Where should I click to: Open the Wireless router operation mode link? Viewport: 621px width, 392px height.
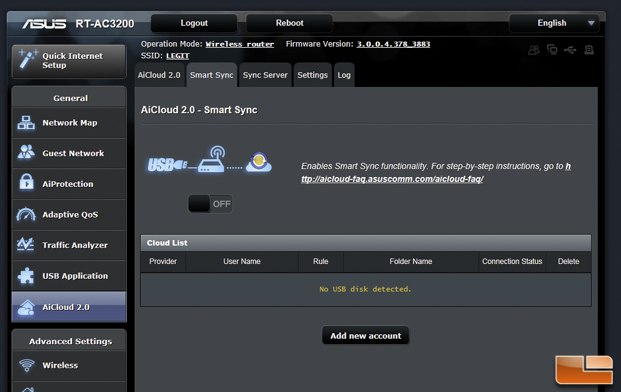coord(240,44)
